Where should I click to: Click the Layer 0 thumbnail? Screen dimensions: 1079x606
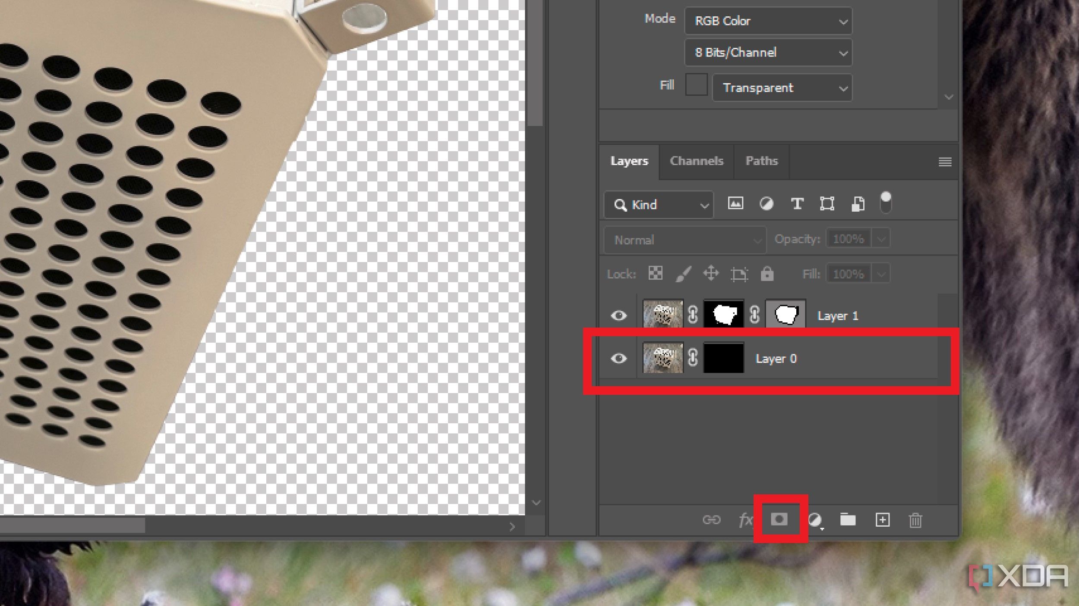[661, 358]
